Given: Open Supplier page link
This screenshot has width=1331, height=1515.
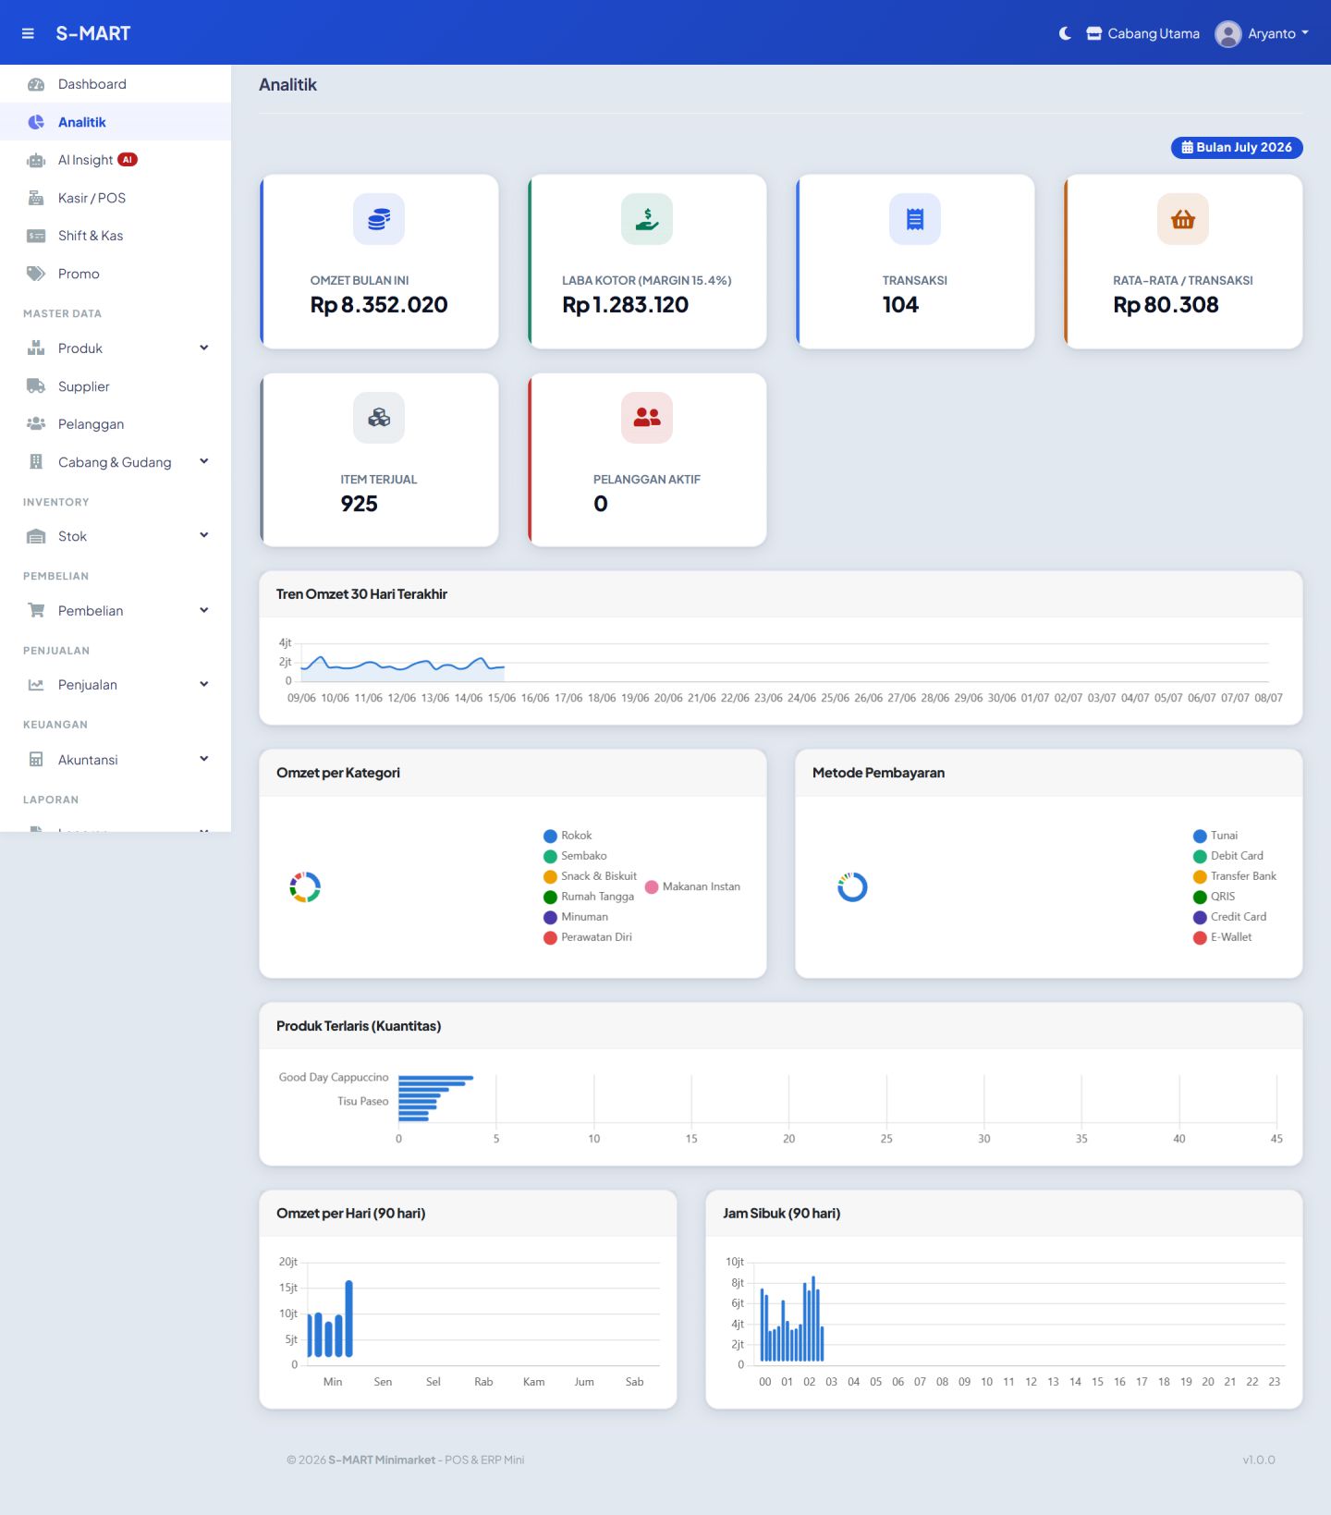Looking at the screenshot, I should point(116,386).
